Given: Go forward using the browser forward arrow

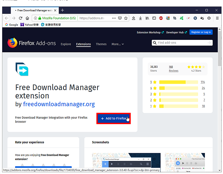Looking at the screenshot, I should pyautogui.click(x=13, y=18).
